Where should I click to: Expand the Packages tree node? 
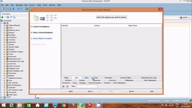(4, 35)
